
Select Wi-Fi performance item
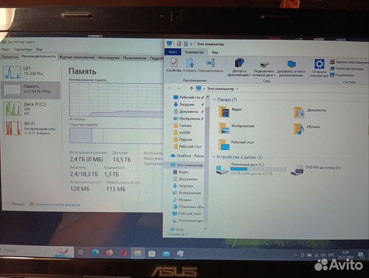30,128
